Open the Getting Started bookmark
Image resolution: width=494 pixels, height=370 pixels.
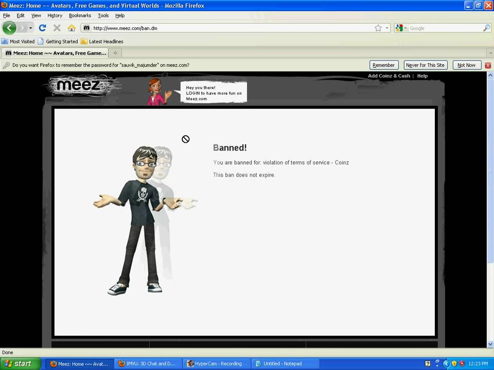coord(58,41)
